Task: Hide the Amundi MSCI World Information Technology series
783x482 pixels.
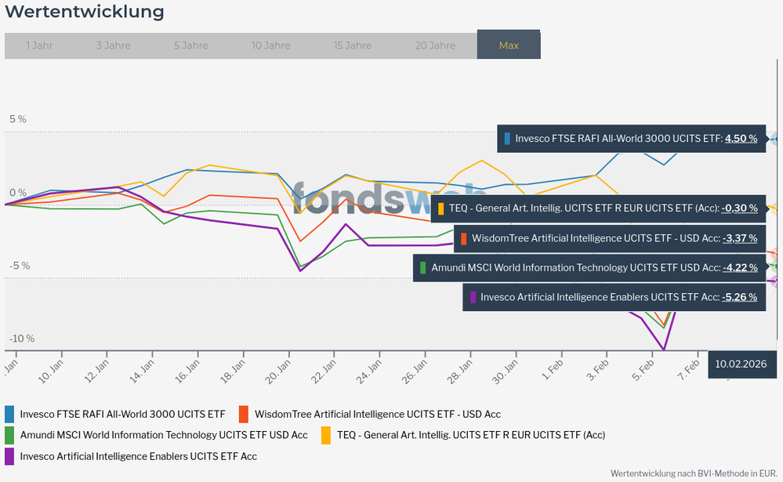Action: (x=164, y=435)
